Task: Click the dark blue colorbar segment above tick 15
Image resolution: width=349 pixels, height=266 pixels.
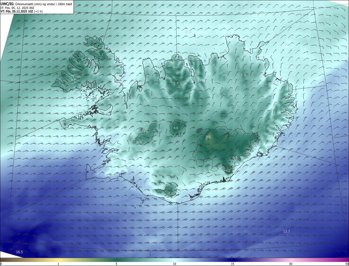Action: pos(233,260)
